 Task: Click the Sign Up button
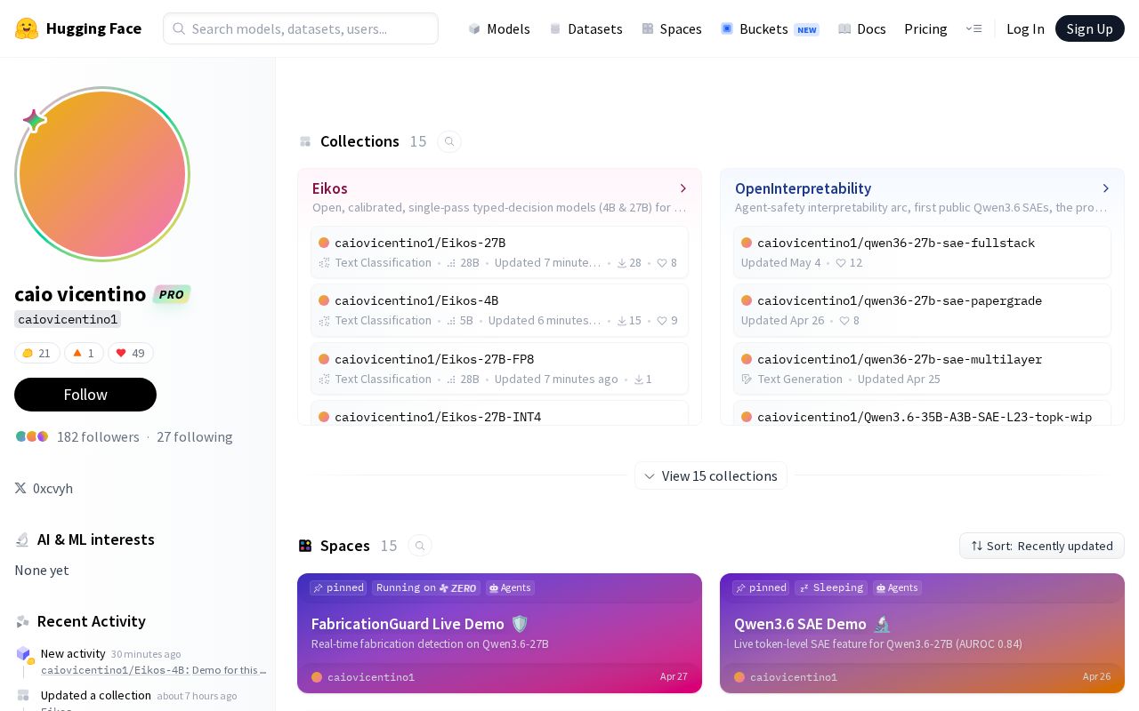[x=1089, y=28]
